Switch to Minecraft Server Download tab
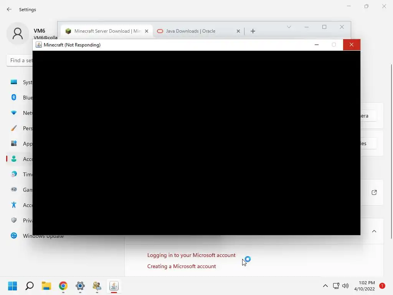 pyautogui.click(x=107, y=31)
